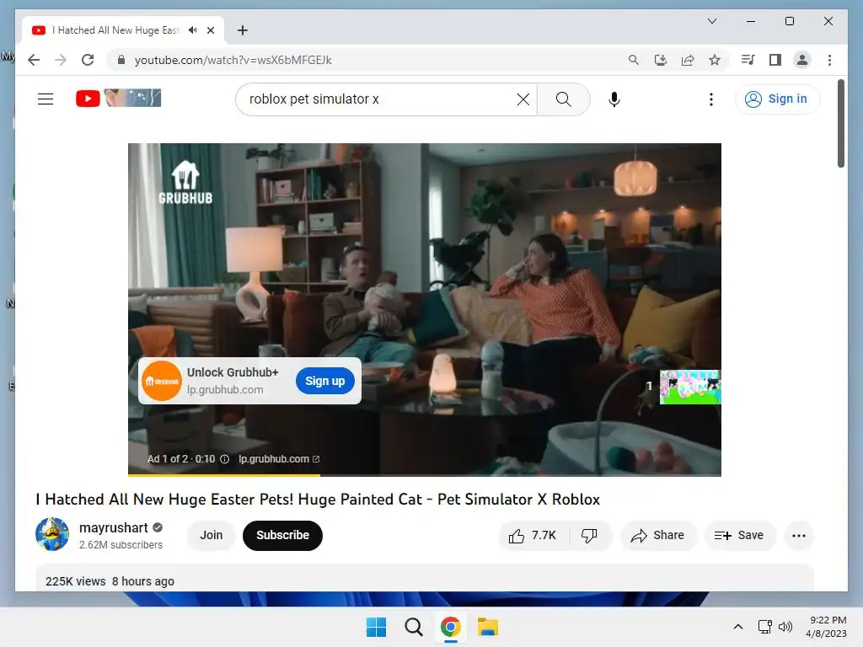The height and width of the screenshot is (647, 863).
Task: Expand description at 225K views
Action: pos(425,578)
